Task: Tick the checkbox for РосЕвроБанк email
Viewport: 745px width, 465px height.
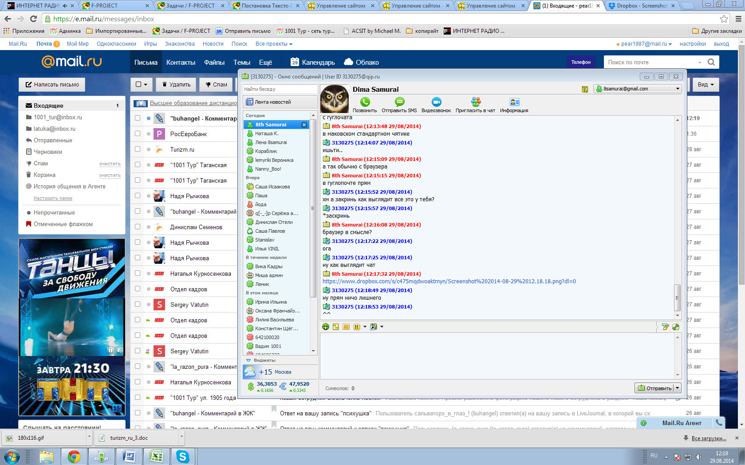Action: coord(138,134)
